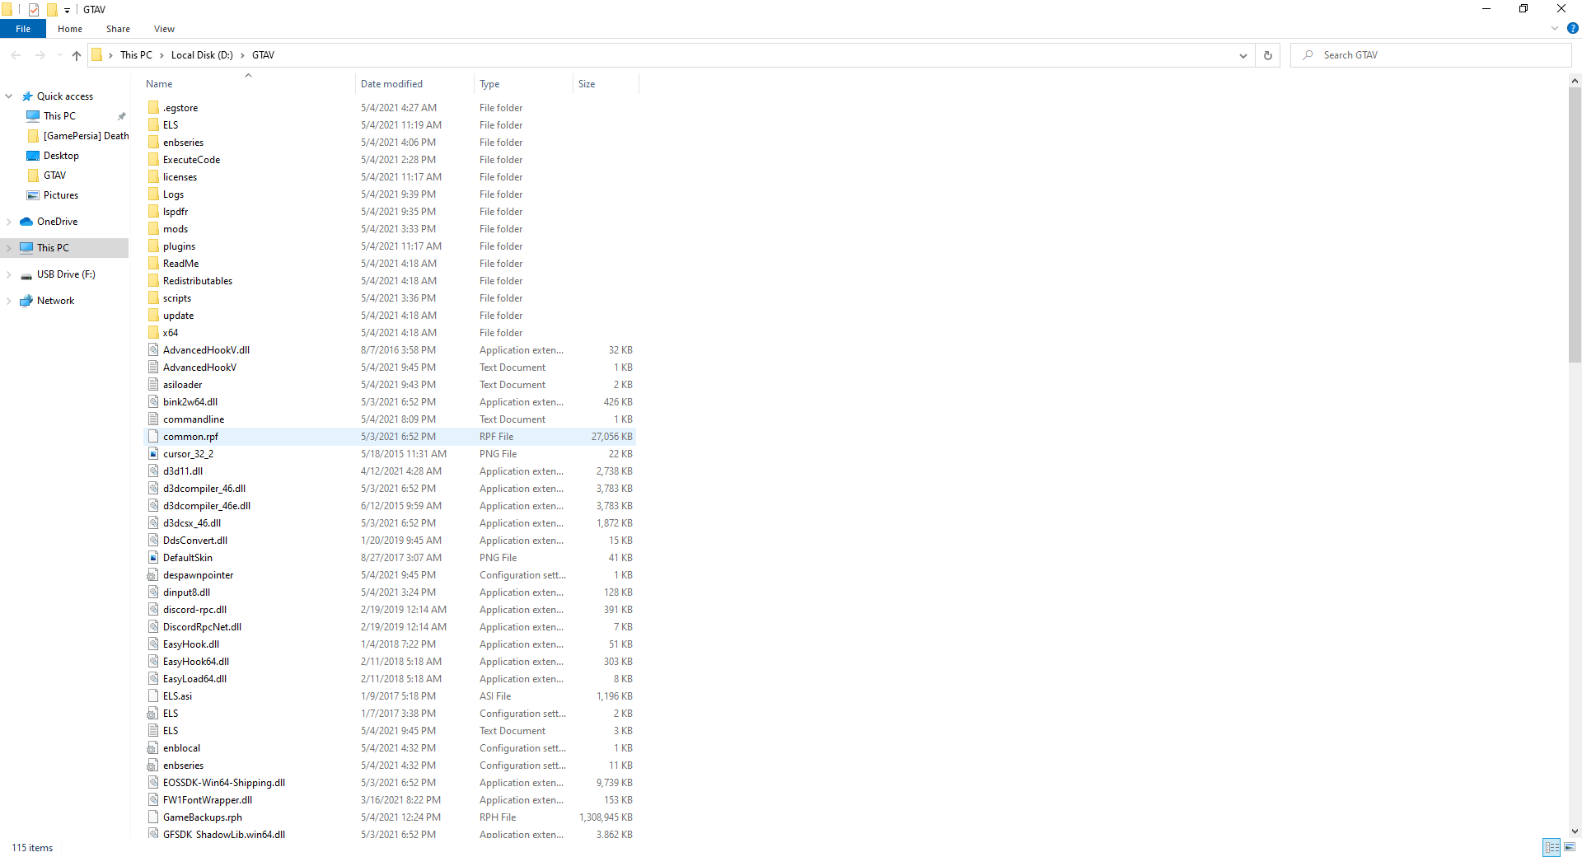Select Desktop in the navigation pane
The image size is (1582, 857).
61,156
